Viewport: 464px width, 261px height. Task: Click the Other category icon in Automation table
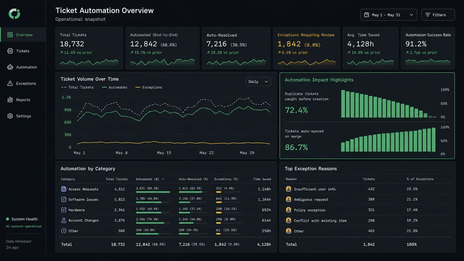pyautogui.click(x=64, y=231)
